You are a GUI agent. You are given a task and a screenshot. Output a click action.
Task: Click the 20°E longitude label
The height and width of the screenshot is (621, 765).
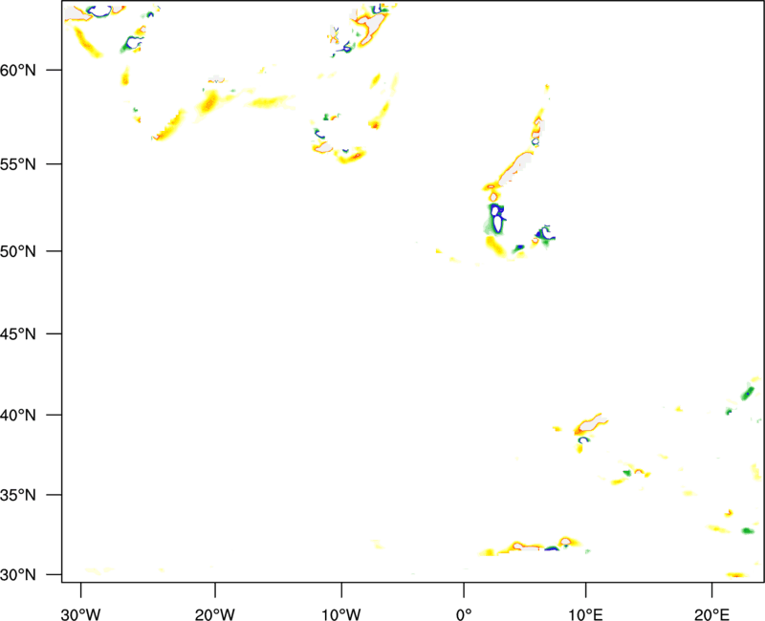[x=711, y=614]
